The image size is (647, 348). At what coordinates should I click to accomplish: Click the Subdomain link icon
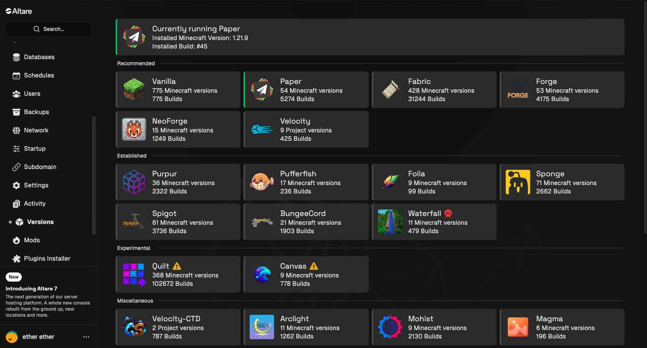(16, 167)
